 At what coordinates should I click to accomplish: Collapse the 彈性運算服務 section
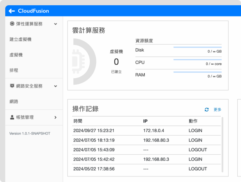tap(55, 24)
